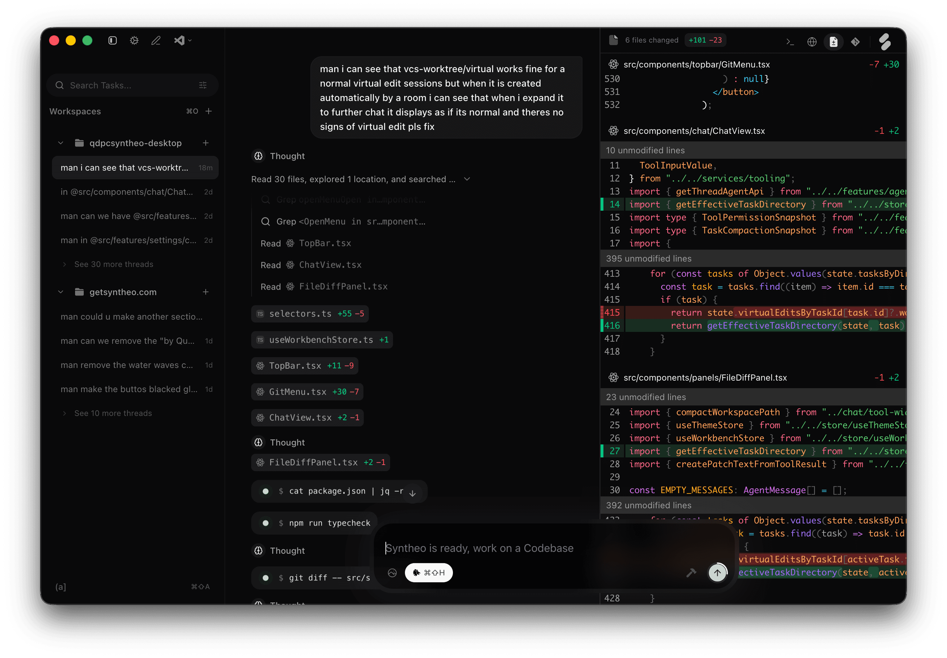Open thread 'in @src/components/chat/Chat...'
Image resolution: width=947 pixels, height=658 pixels.
click(135, 192)
